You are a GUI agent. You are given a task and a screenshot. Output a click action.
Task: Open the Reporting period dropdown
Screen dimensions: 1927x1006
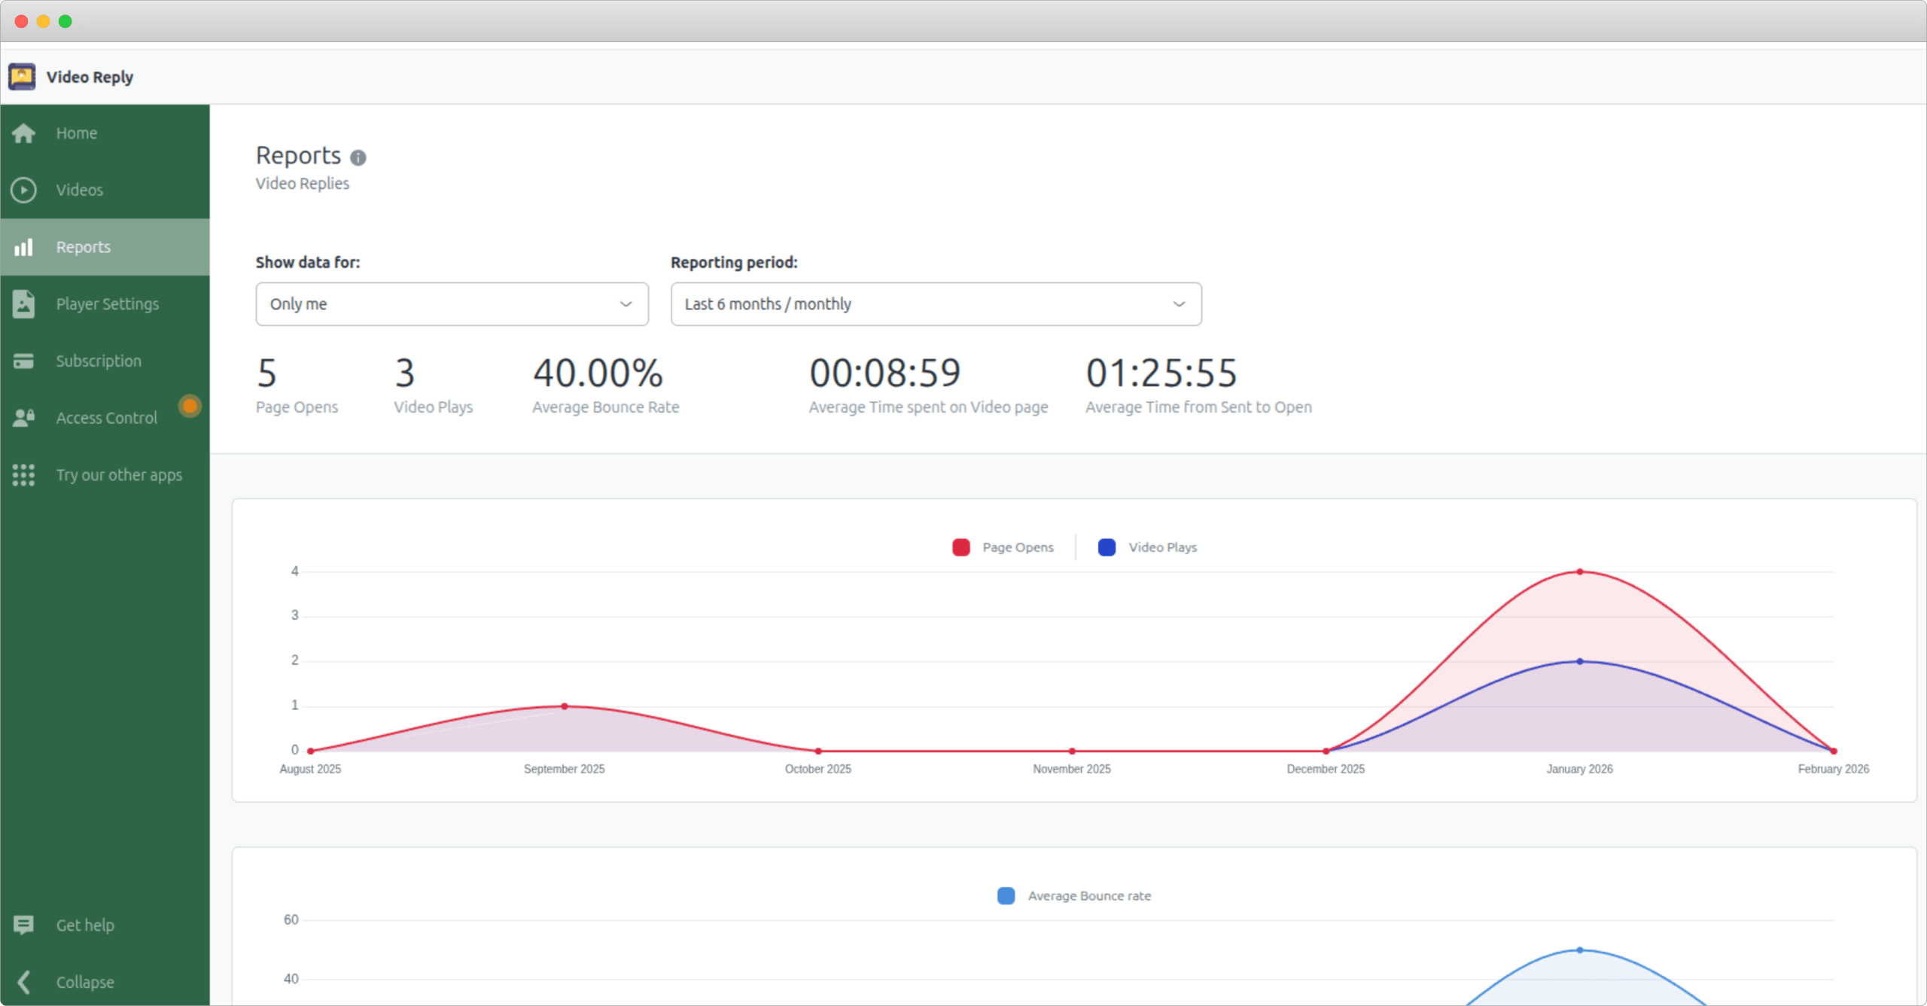[x=935, y=303]
